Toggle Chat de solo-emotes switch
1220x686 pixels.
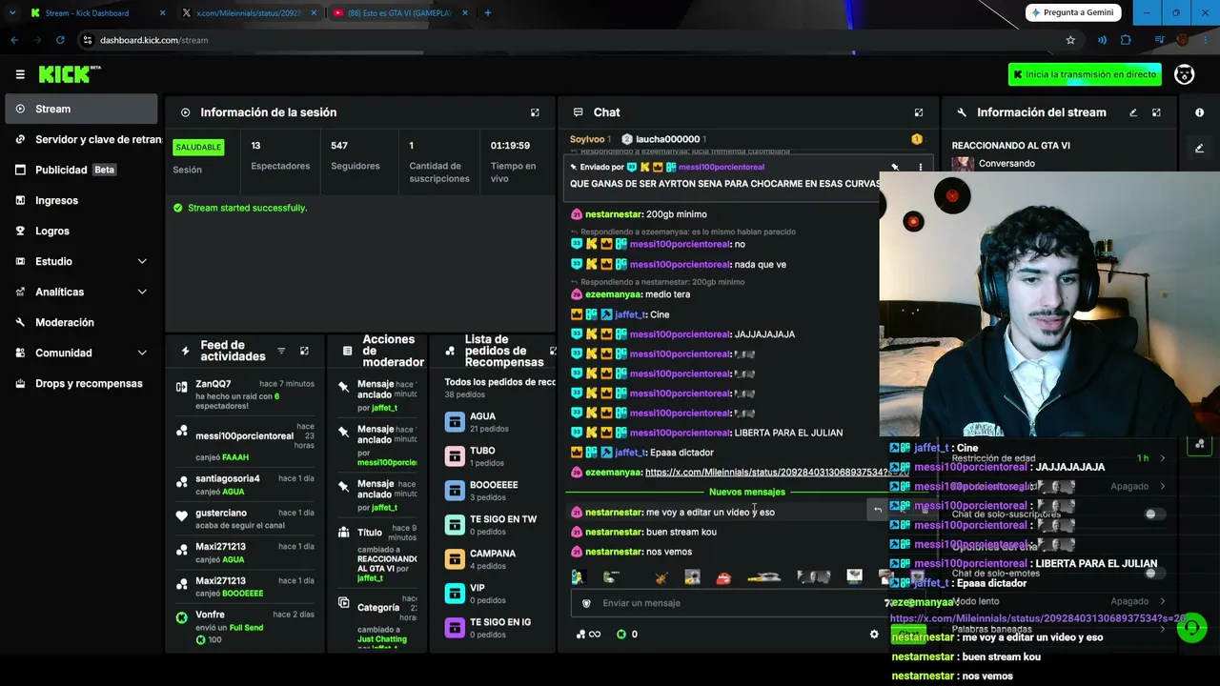pyautogui.click(x=1155, y=573)
